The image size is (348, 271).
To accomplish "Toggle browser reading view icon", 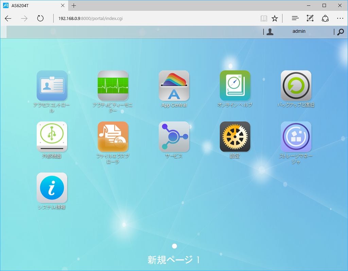I will pyautogui.click(x=264, y=18).
